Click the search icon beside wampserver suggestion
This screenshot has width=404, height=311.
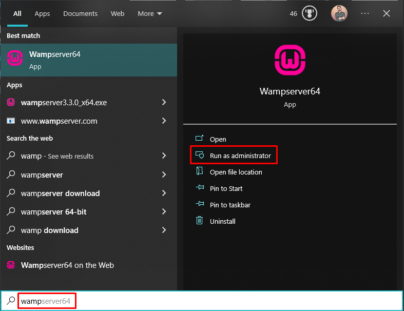coord(11,174)
